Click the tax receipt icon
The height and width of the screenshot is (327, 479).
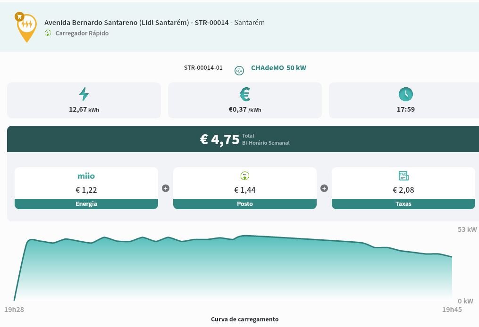[403, 176]
